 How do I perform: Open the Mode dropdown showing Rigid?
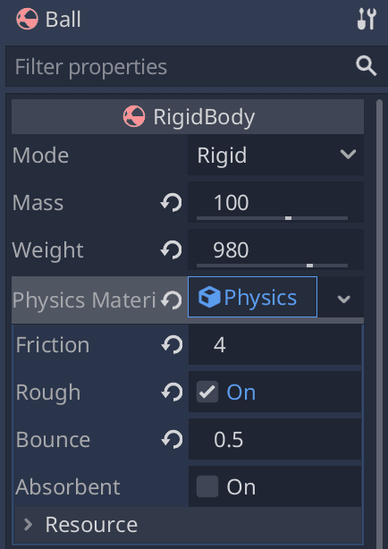click(275, 155)
